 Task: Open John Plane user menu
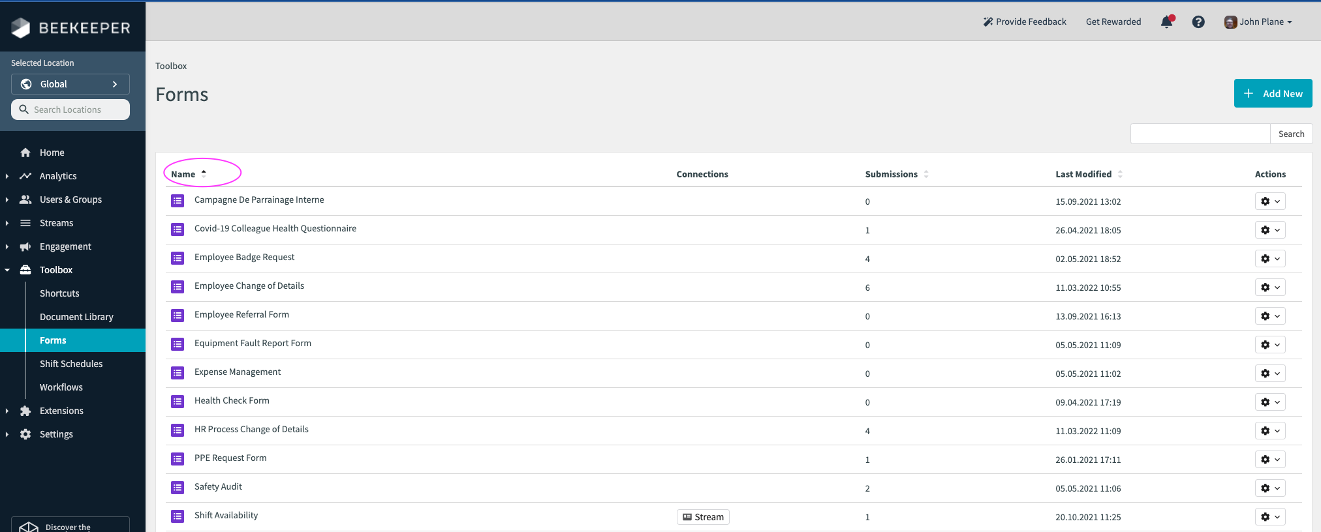pyautogui.click(x=1258, y=22)
